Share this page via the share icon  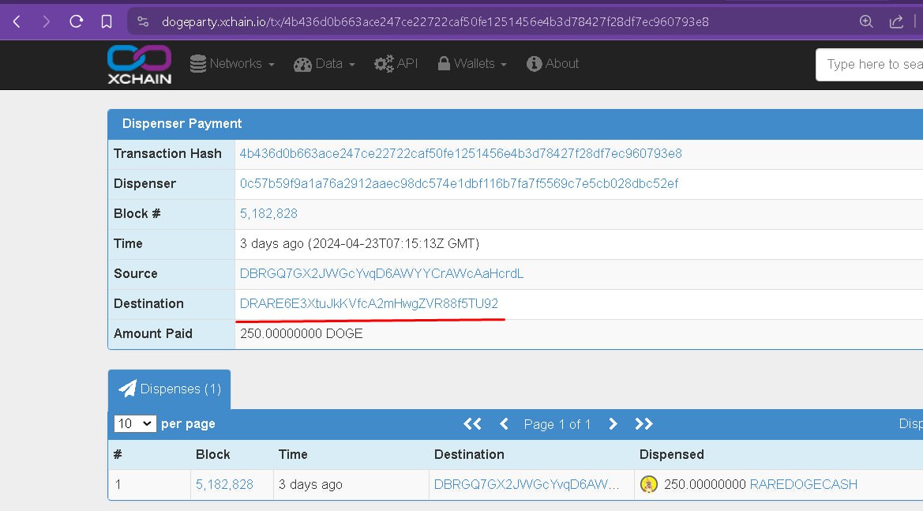pos(896,22)
